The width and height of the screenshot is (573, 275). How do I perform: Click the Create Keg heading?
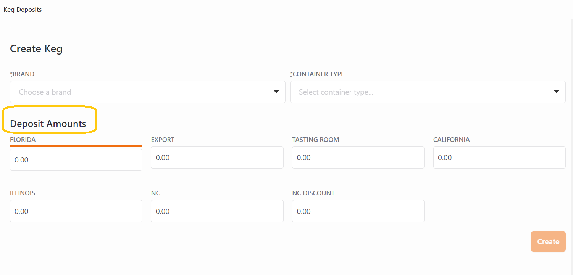[x=36, y=49]
